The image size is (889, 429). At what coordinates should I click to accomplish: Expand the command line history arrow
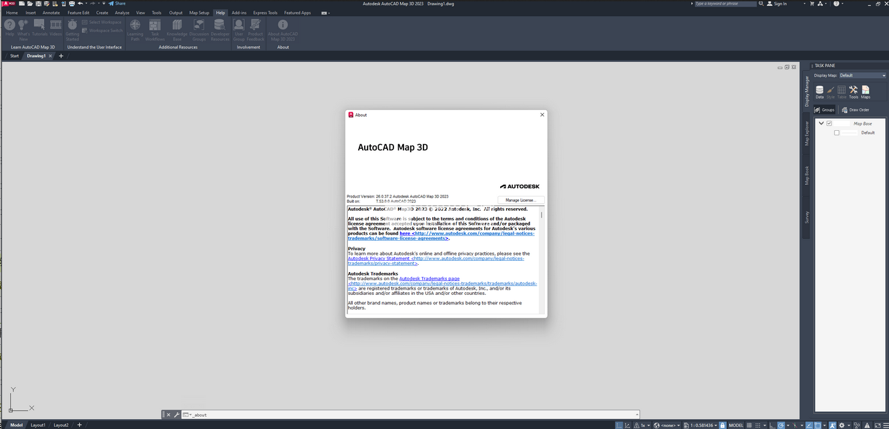pyautogui.click(x=637, y=414)
